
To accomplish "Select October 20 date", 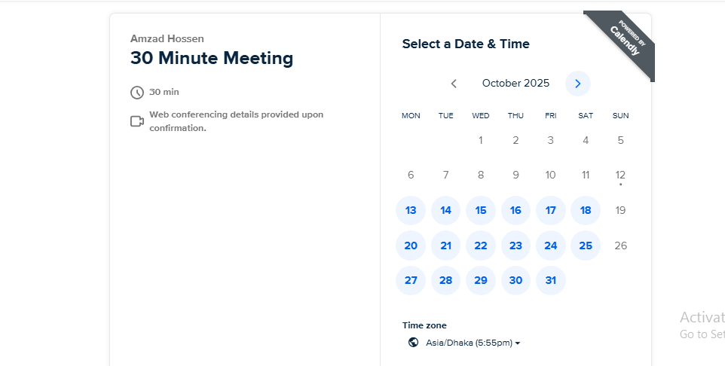I will point(411,246).
